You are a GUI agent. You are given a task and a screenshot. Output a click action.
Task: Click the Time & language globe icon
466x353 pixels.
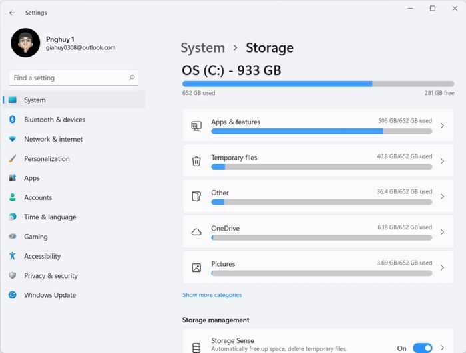[13, 217]
